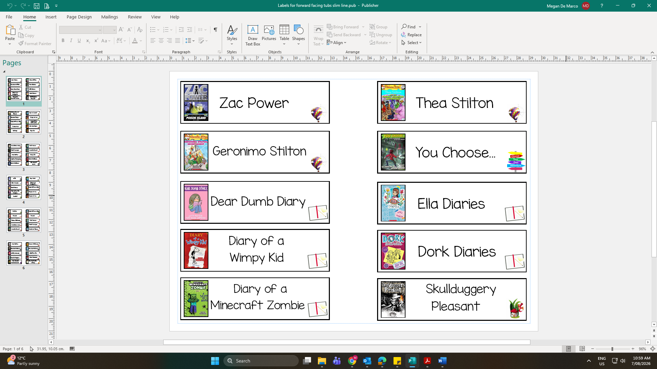The width and height of the screenshot is (657, 369).
Task: Select page 5 thumbnail in Pages pane
Action: click(x=24, y=220)
